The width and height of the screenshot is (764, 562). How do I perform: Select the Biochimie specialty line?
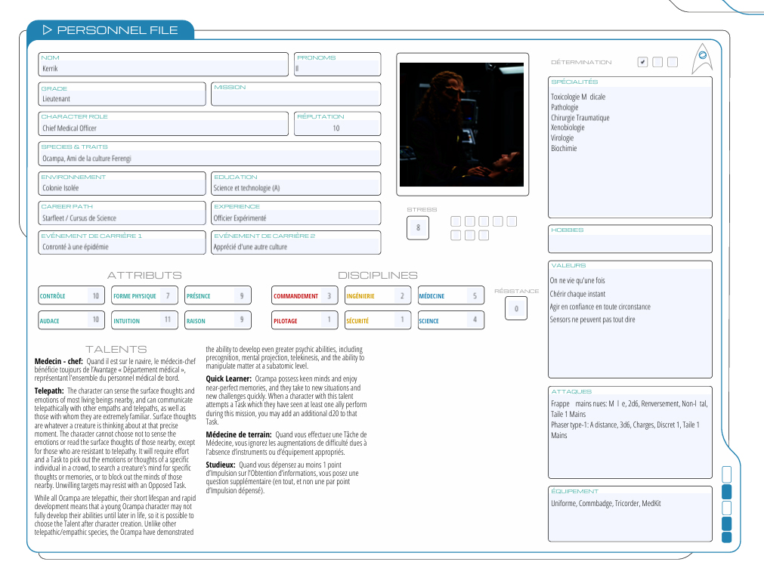tap(564, 148)
